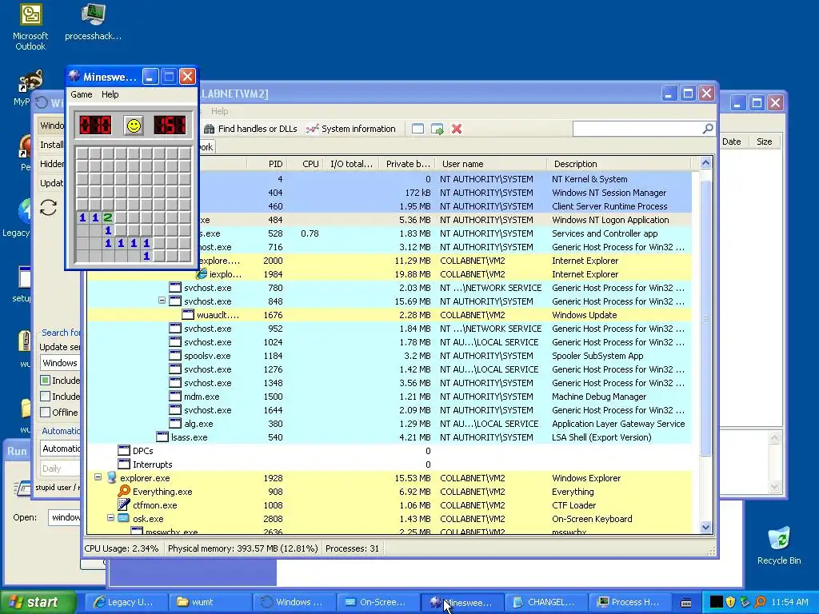Click the keyboard icon beside the system tray
Screen dimensions: 819x614
pos(687,603)
